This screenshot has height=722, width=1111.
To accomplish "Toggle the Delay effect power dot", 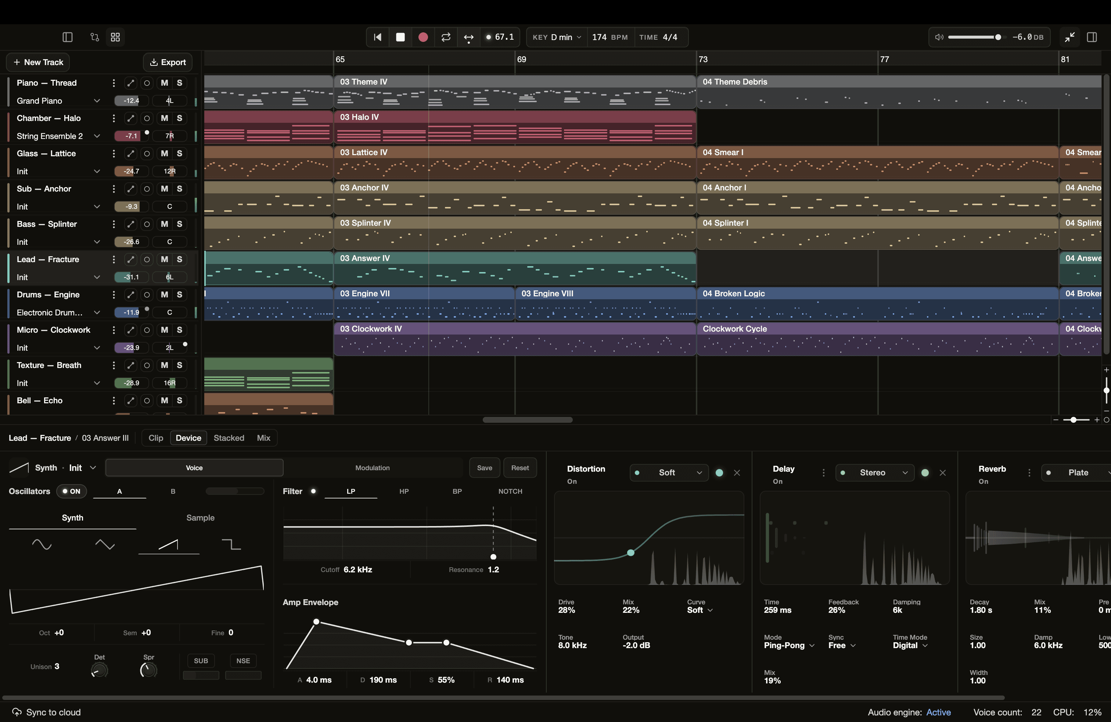I will click(x=925, y=473).
